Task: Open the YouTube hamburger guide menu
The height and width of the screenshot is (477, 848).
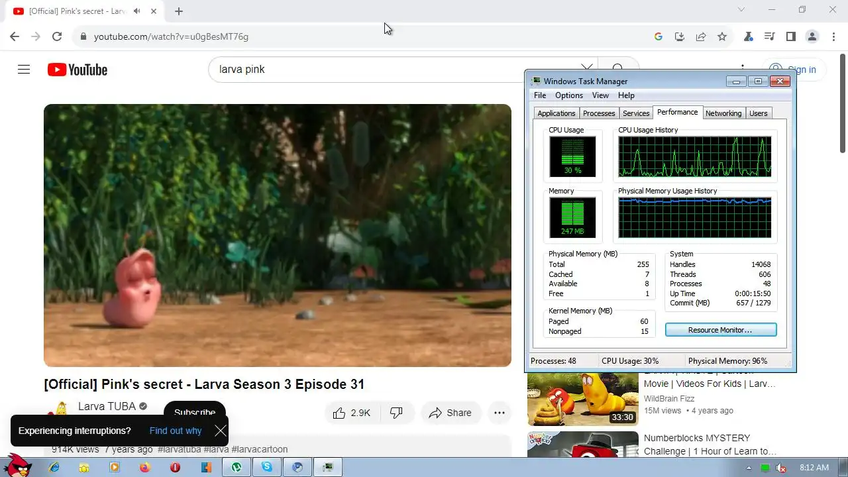Action: coord(24,70)
